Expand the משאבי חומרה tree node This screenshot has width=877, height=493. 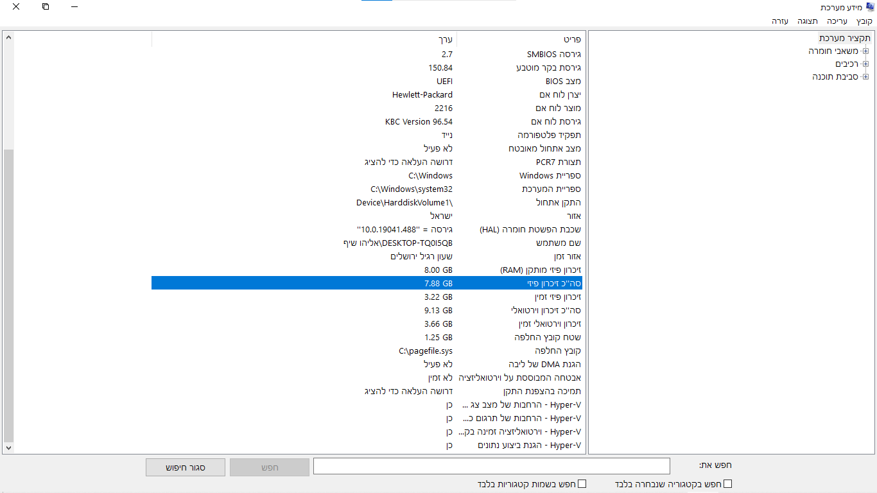[865, 51]
